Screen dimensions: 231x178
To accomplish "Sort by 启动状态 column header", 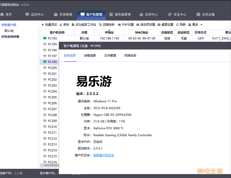I will tap(183, 32).
